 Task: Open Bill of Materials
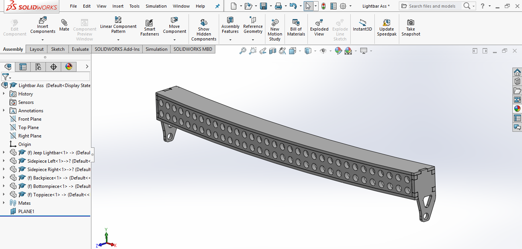[296, 27]
